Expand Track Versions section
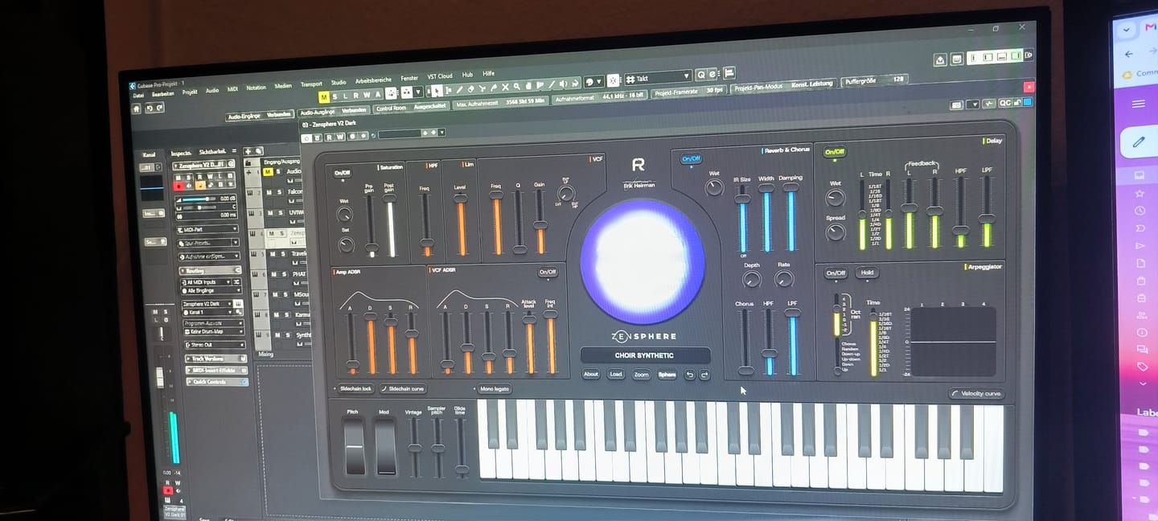 216,359
